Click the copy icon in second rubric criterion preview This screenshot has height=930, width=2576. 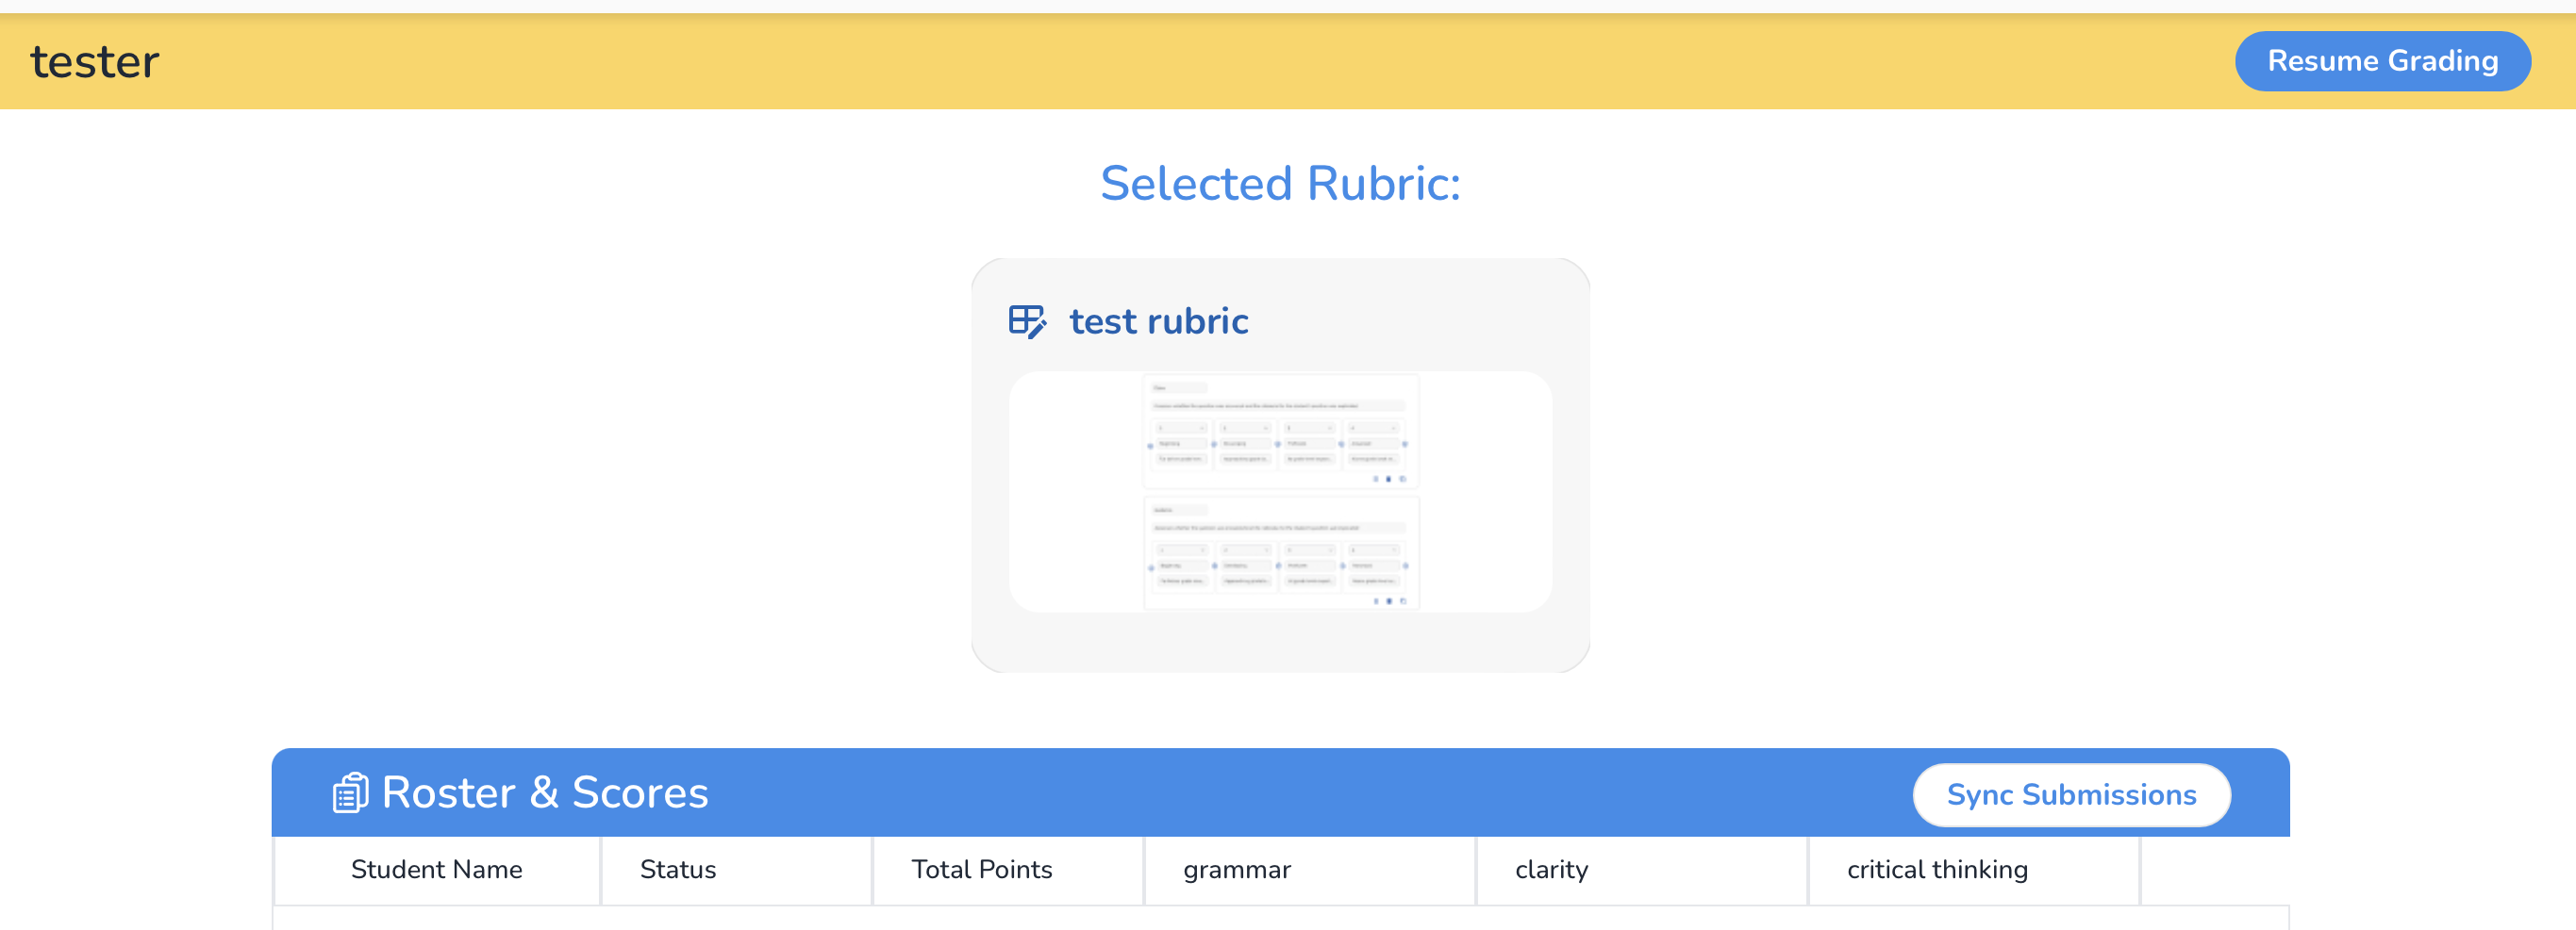(x=1403, y=600)
